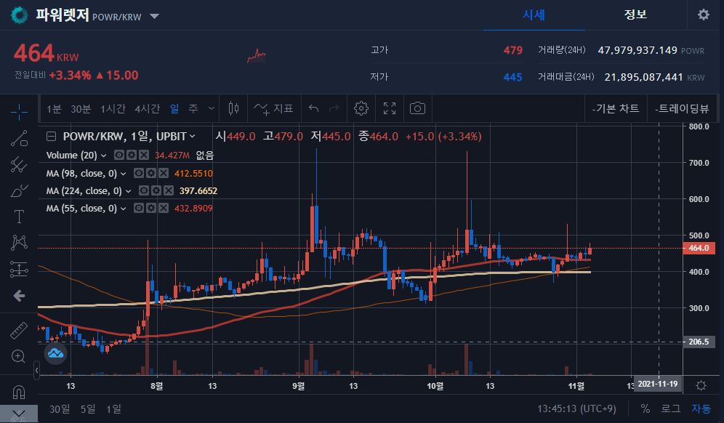Collapse the indicator legend box
The height and width of the screenshot is (423, 724).
(x=52, y=136)
